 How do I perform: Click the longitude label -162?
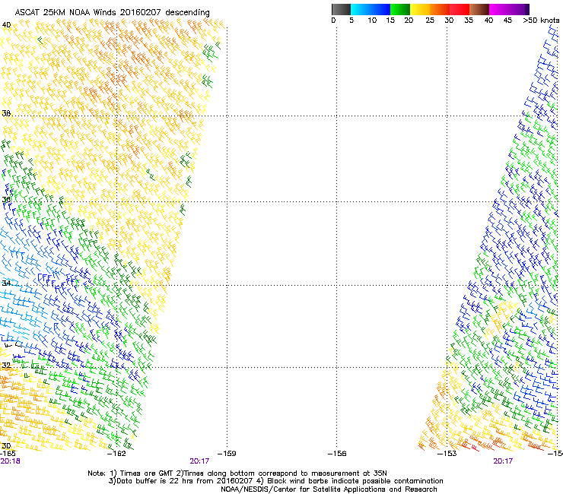(x=116, y=454)
